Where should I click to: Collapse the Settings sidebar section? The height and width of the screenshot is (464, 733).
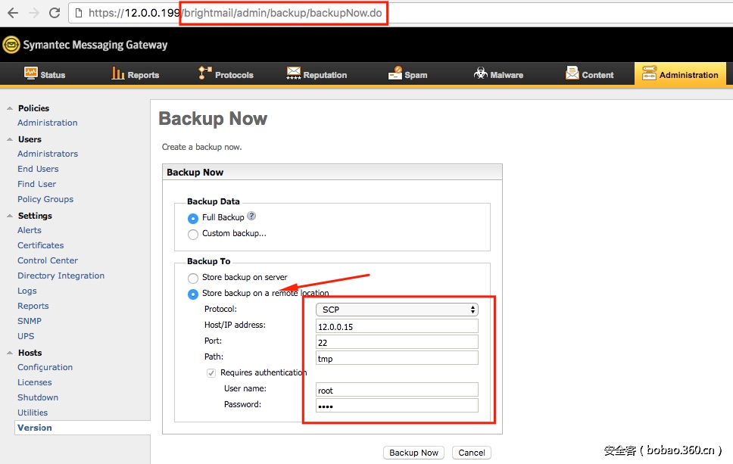coord(9,216)
